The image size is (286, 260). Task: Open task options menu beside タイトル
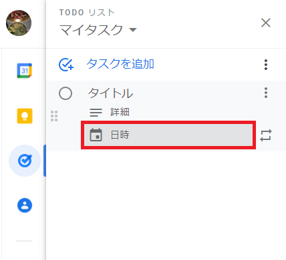coord(266,93)
